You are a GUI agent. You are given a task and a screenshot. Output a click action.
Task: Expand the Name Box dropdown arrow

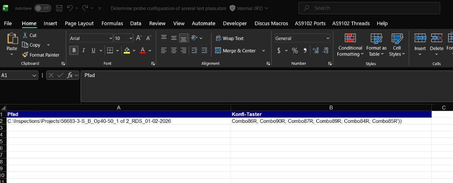pyautogui.click(x=34, y=76)
